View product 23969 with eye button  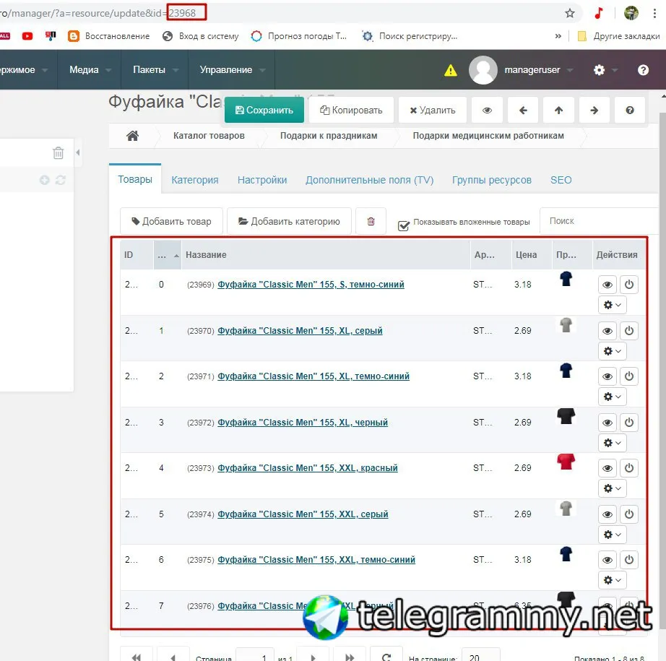[607, 285]
